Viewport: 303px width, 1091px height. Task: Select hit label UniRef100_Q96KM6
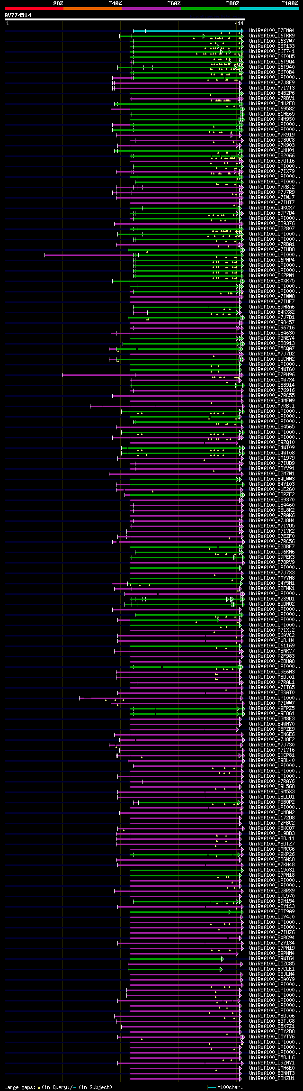pyautogui.click(x=272, y=552)
